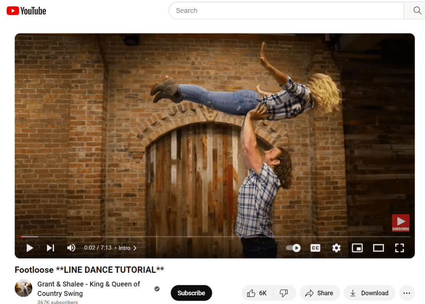Screen dimensions: 425x304
Task: Toggle closed captions (CC)
Action: click(315, 248)
